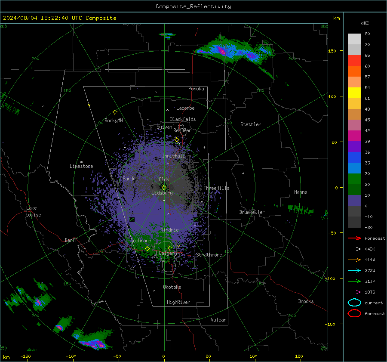
Task: Click the Ponoka city label
Action: click(x=196, y=89)
